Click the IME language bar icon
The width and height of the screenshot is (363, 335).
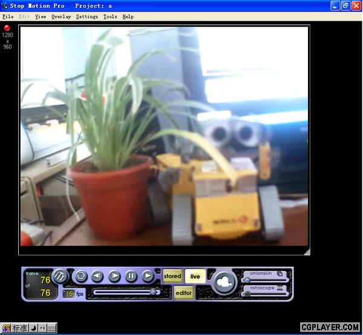[x=6, y=328]
